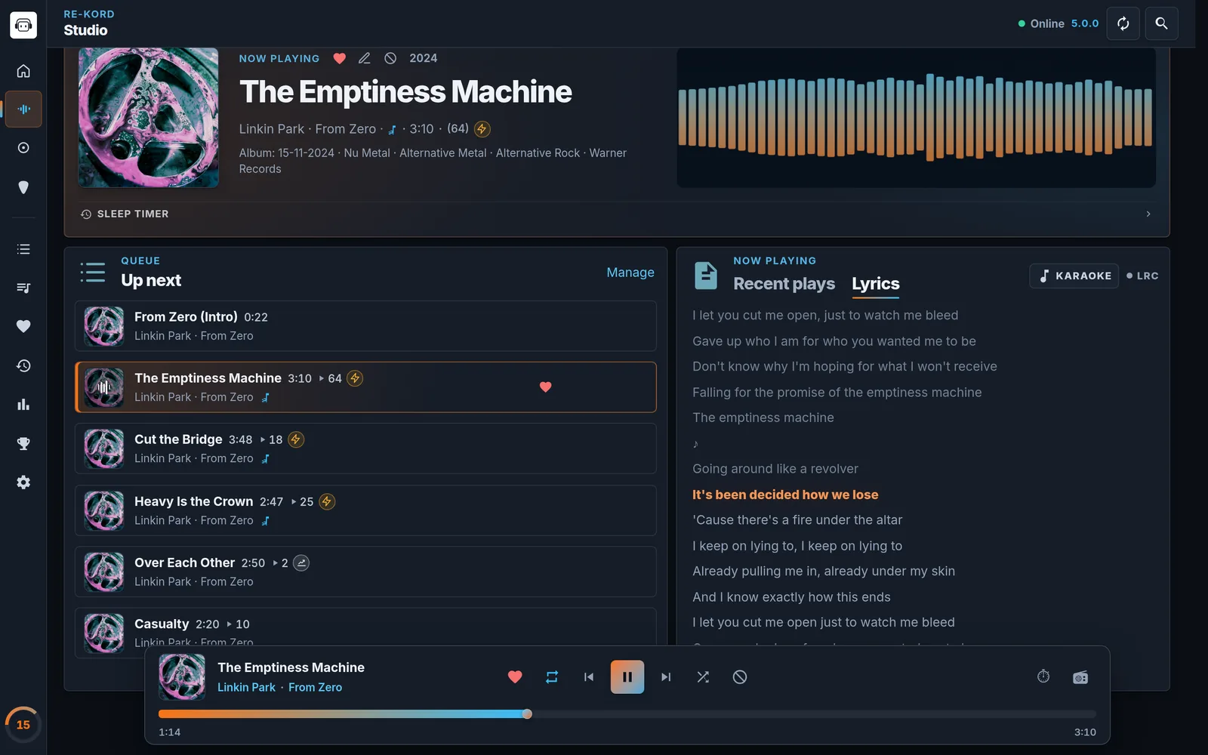Image resolution: width=1208 pixels, height=755 pixels.
Task: Open the favorites heart in sidebar
Action: pos(23,326)
